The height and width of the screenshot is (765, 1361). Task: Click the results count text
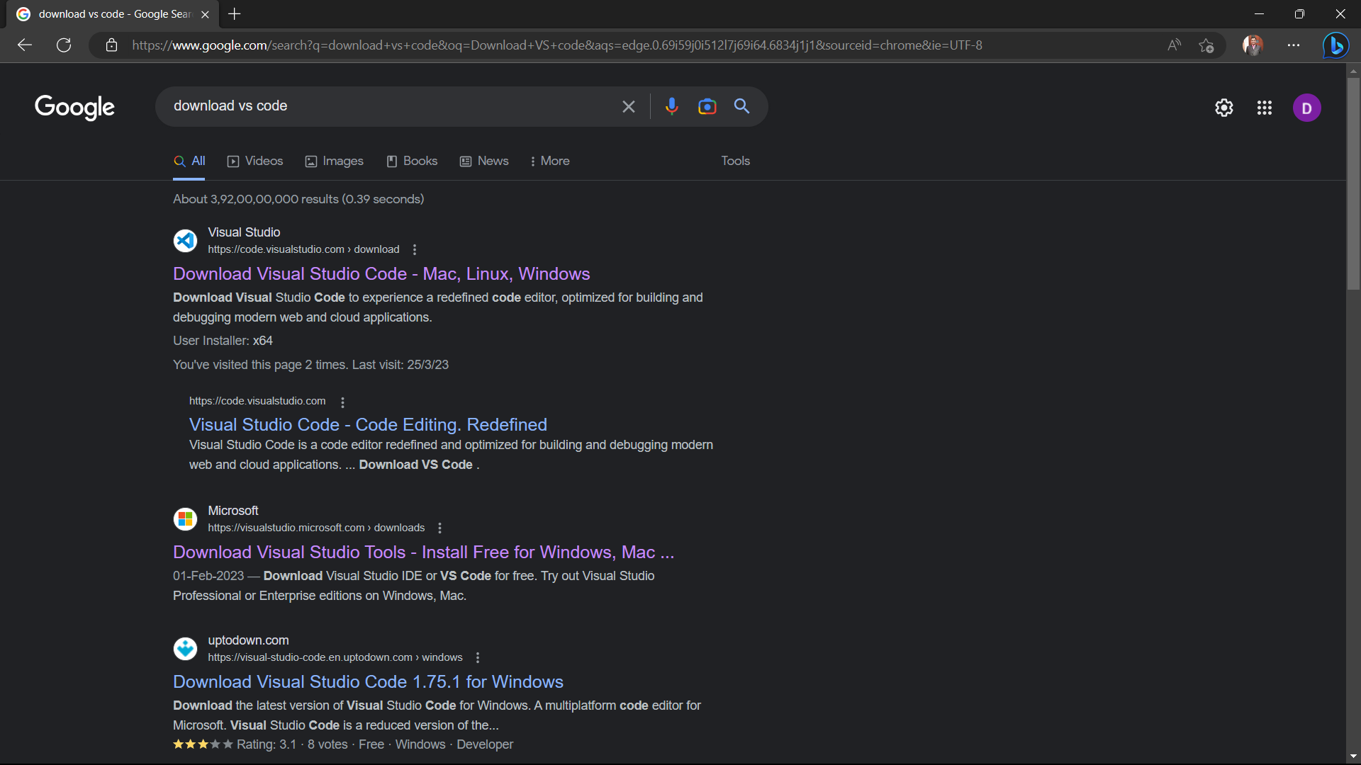298,199
